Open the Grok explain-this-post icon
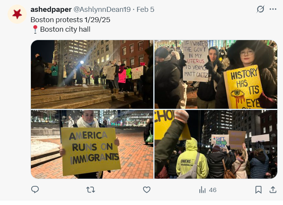The image size is (283, 205). pyautogui.click(x=260, y=9)
